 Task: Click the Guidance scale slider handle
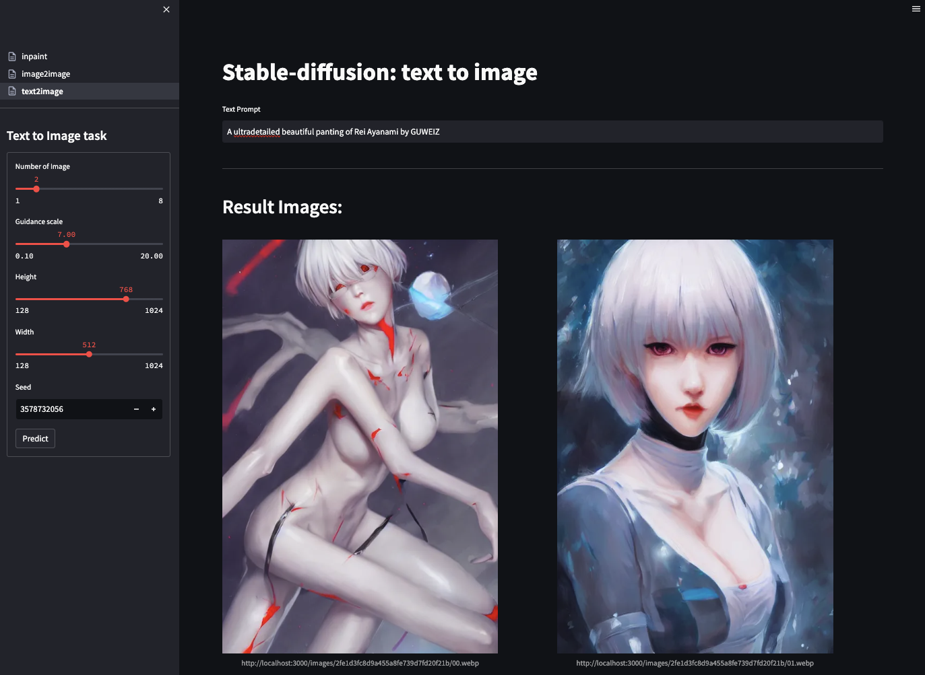coord(66,244)
